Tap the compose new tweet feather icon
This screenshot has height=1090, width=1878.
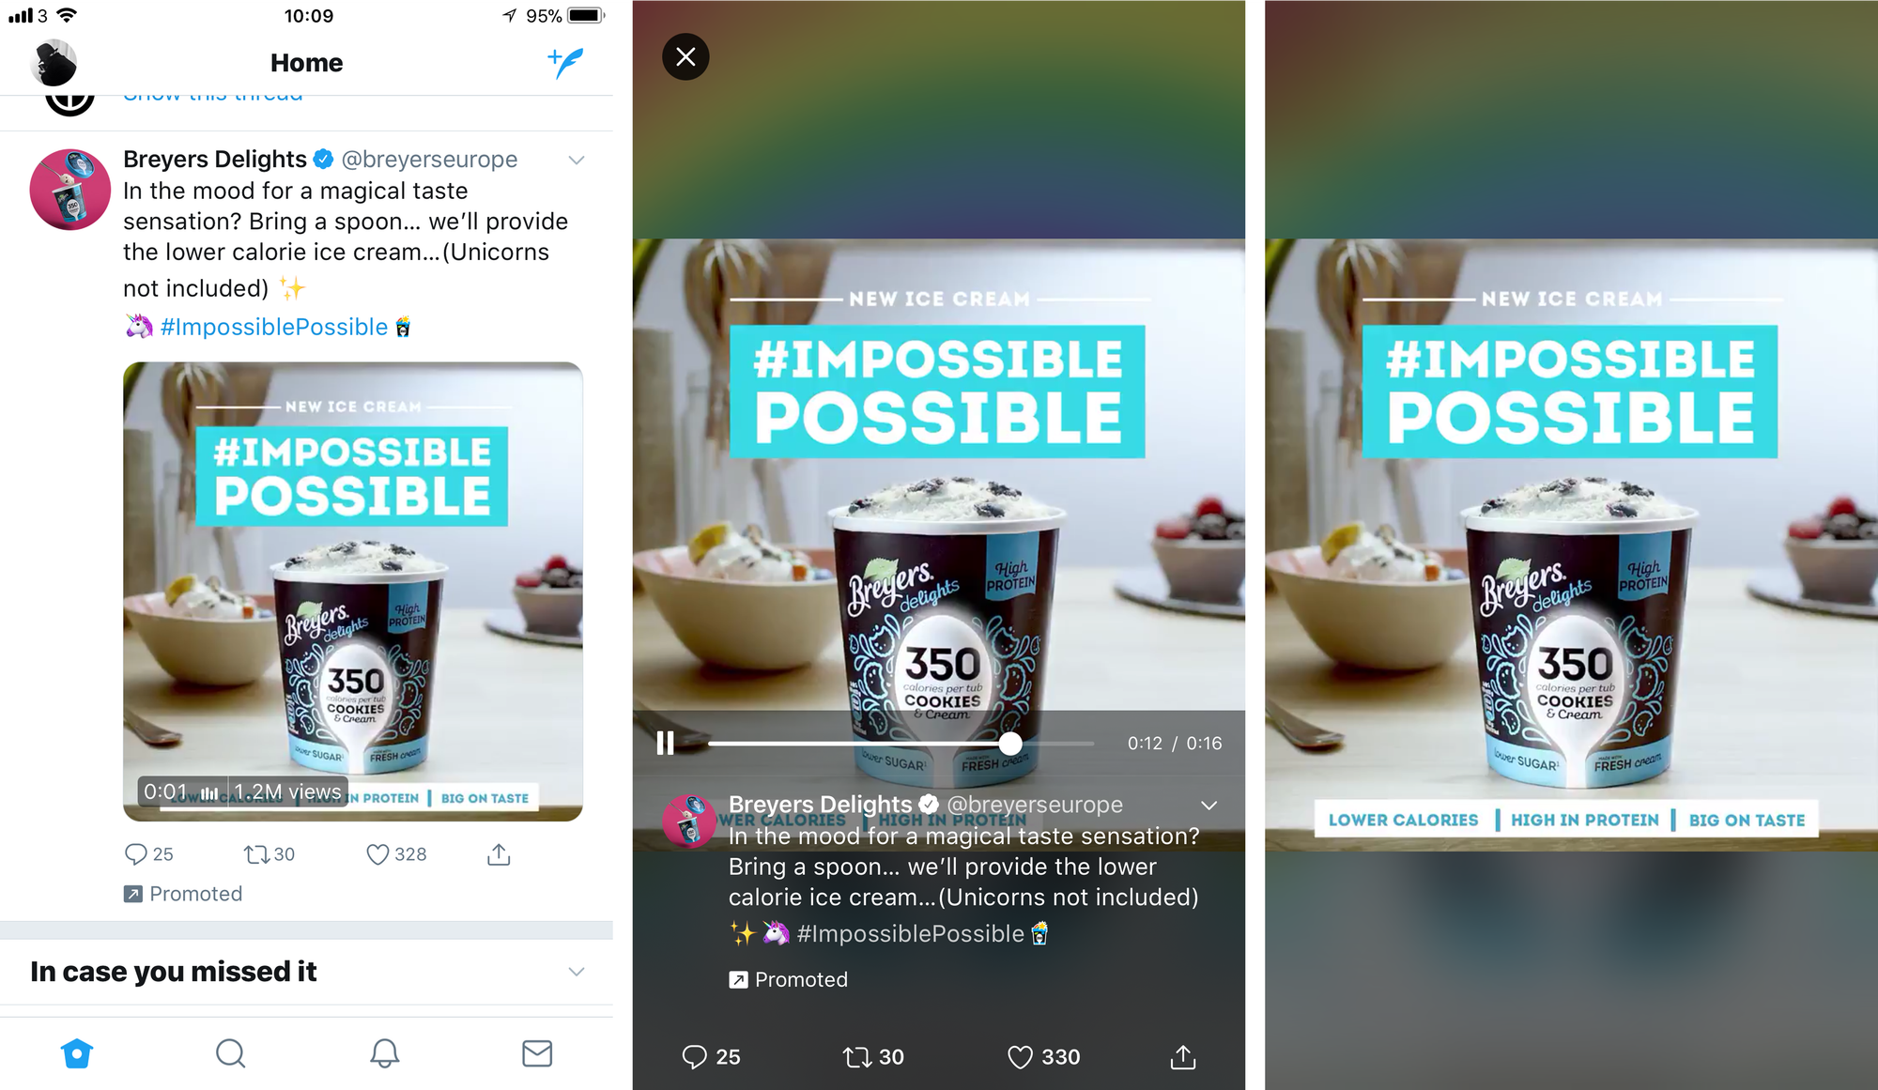point(565,63)
